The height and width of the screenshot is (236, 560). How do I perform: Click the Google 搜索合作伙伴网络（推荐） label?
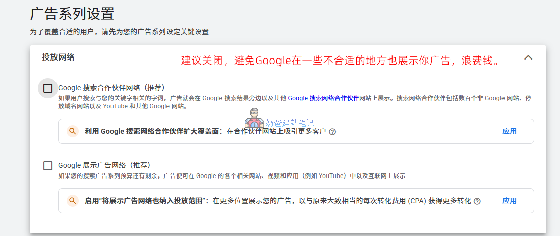pyautogui.click(x=111, y=88)
